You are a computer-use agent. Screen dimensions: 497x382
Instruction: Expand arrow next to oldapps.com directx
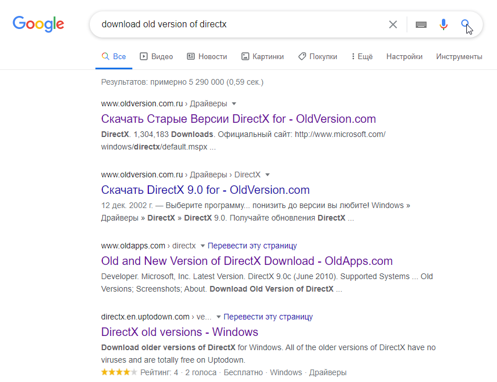[x=203, y=246]
